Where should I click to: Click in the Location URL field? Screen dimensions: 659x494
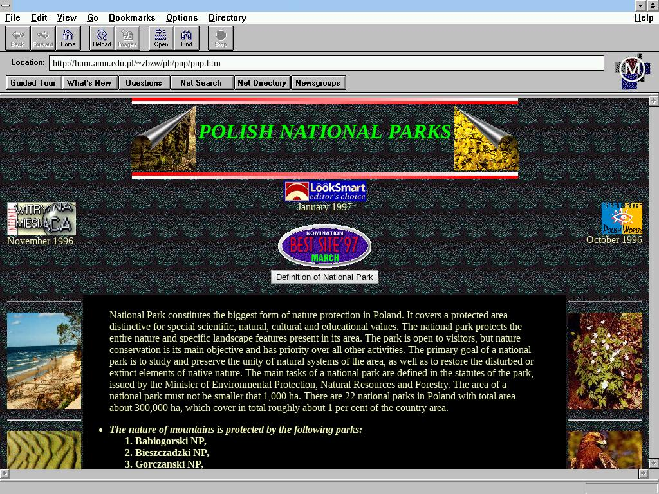click(x=326, y=63)
